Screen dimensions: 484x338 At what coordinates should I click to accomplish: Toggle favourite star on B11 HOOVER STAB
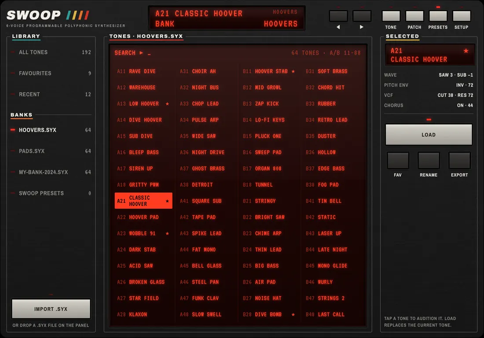pyautogui.click(x=293, y=71)
